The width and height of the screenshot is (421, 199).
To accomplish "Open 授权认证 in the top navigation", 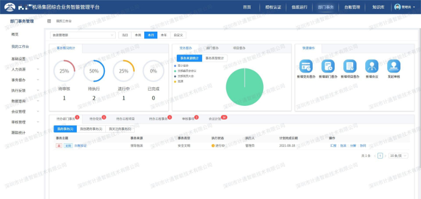I will click(273, 7).
